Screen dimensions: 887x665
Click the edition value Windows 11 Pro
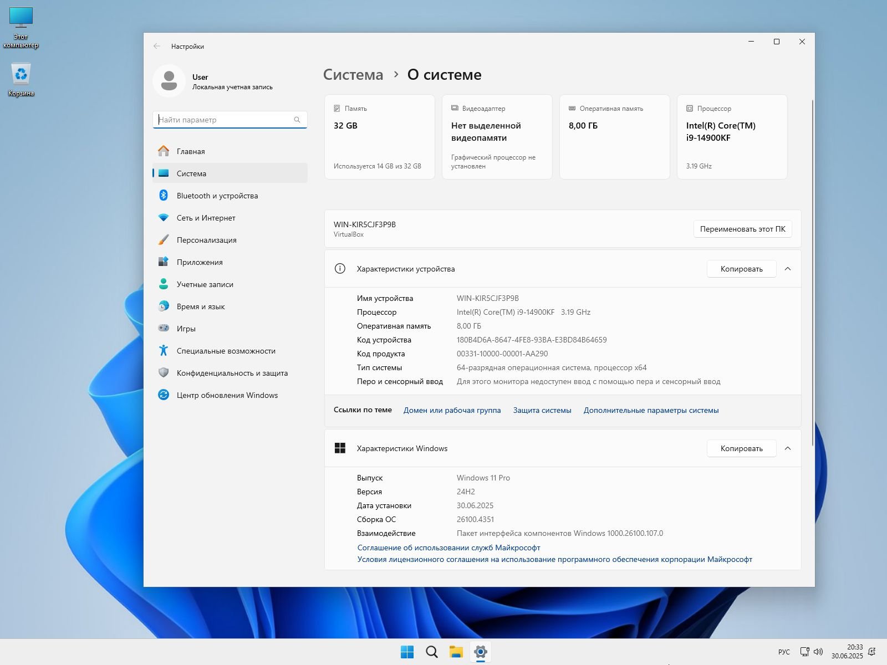(483, 478)
